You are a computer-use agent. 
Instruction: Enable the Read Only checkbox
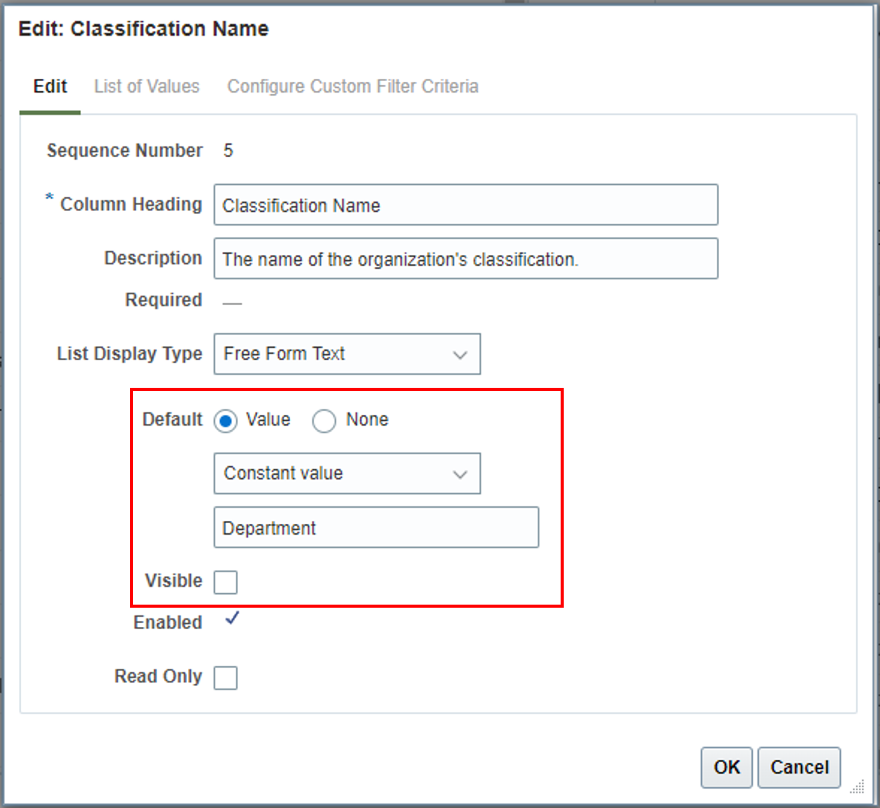(x=226, y=677)
